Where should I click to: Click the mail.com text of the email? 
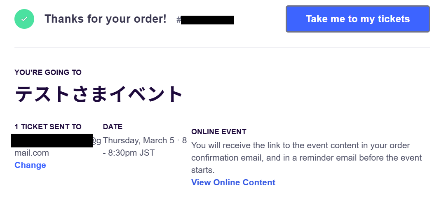tap(32, 153)
